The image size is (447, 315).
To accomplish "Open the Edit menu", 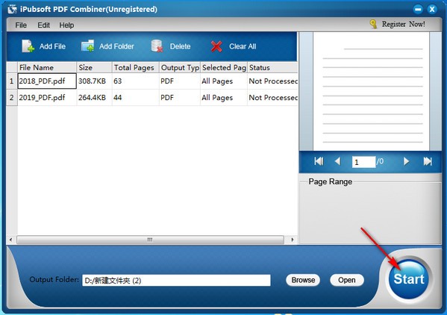I will click(x=43, y=25).
